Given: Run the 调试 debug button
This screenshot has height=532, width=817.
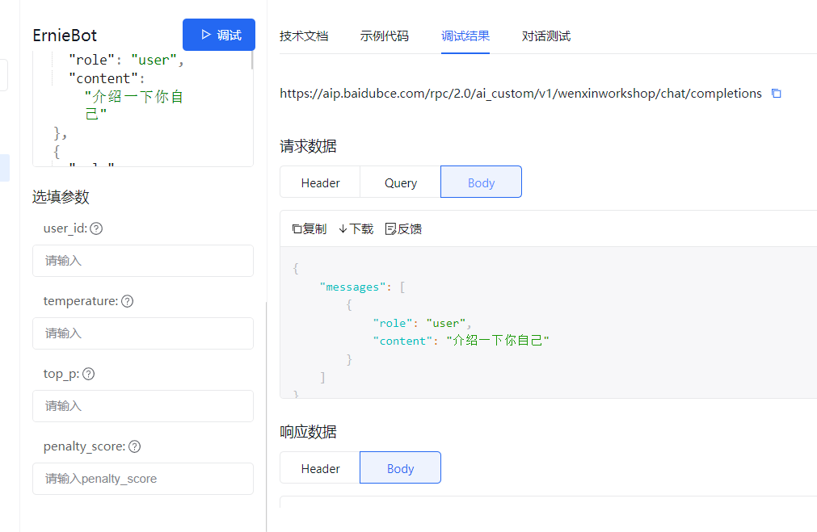Looking at the screenshot, I should point(219,35).
